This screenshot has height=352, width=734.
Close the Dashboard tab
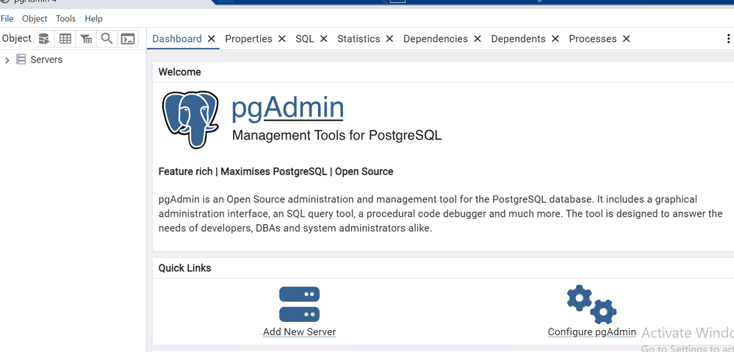point(211,39)
